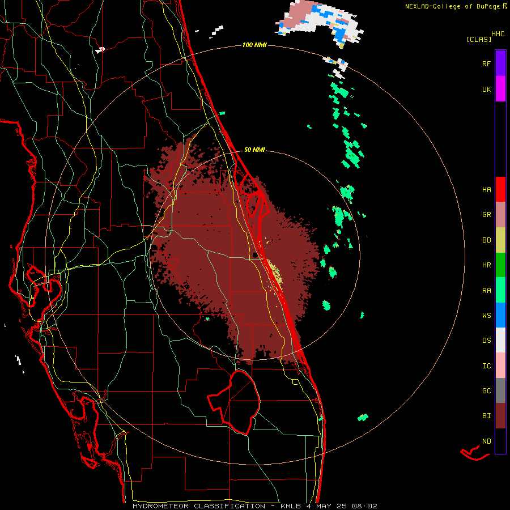Click the GC legend label
The image size is (510, 510).
pyautogui.click(x=486, y=391)
